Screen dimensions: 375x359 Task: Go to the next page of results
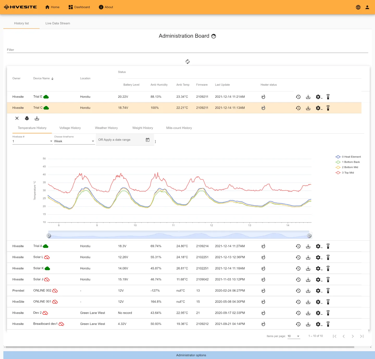pos(353,336)
